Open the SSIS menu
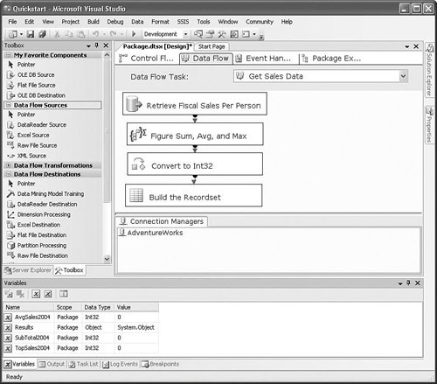The height and width of the screenshot is (384, 437). click(183, 22)
